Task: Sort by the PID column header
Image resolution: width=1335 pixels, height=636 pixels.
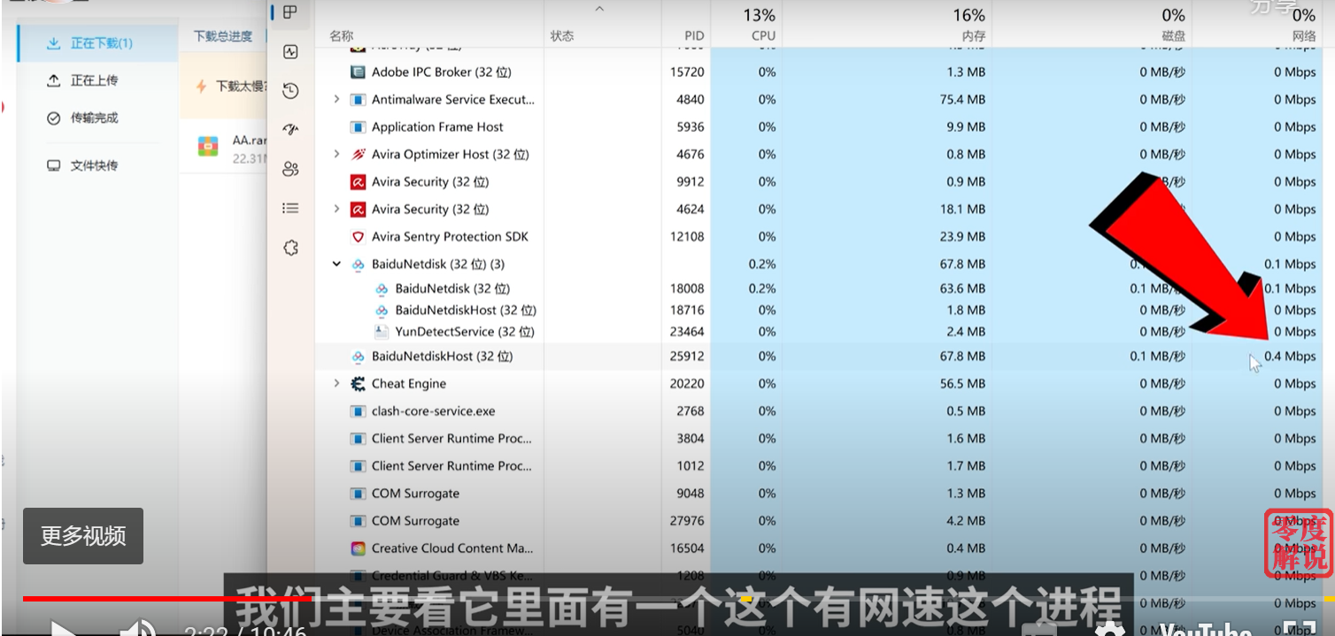Action: [694, 36]
